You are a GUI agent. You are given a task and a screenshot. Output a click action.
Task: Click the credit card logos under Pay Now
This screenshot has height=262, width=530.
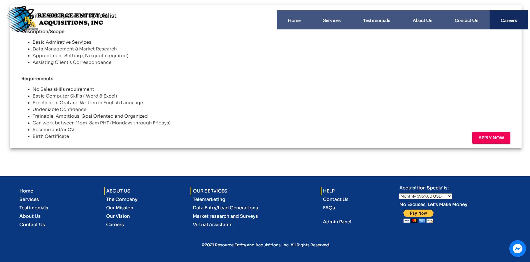[x=418, y=221]
